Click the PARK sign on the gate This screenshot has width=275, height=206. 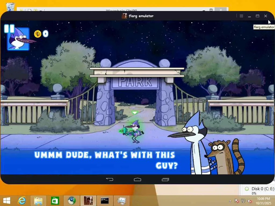tap(135, 82)
